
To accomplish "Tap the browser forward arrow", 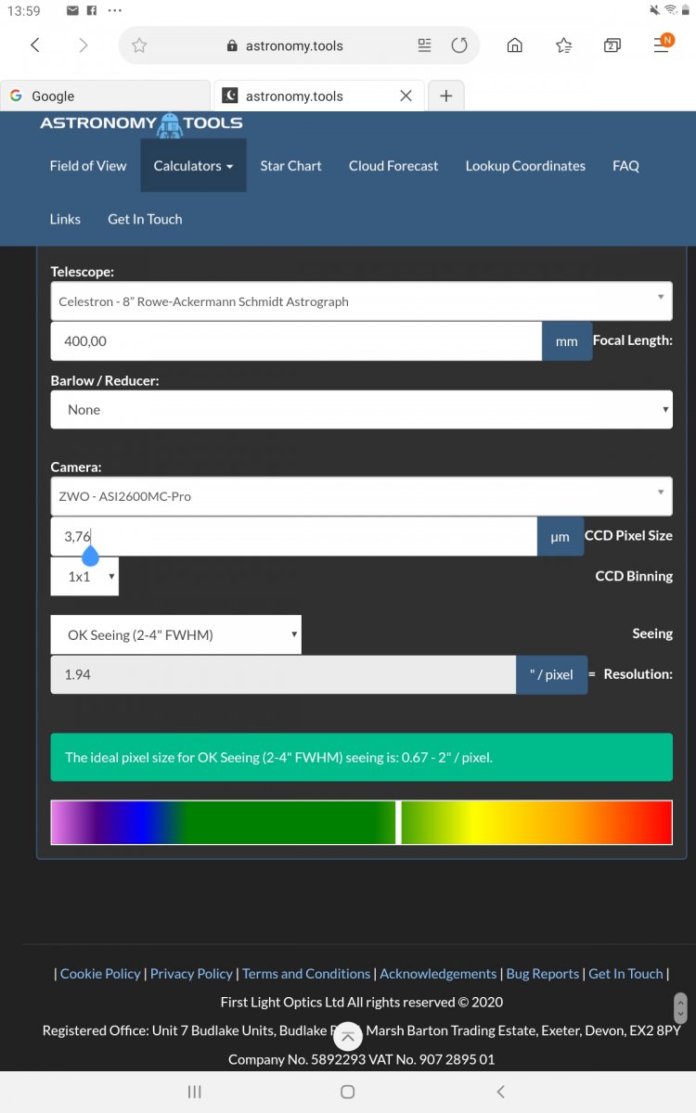I will tap(84, 45).
